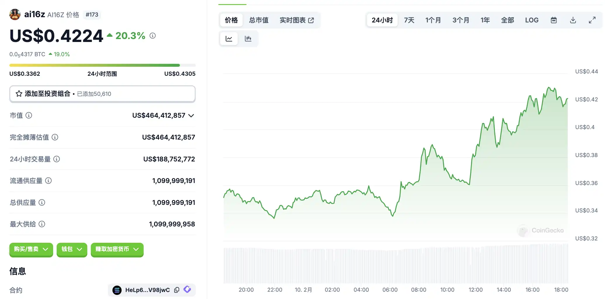This screenshot has height=299, width=605.
Task: Switch to candlestick chart view
Action: (x=248, y=38)
